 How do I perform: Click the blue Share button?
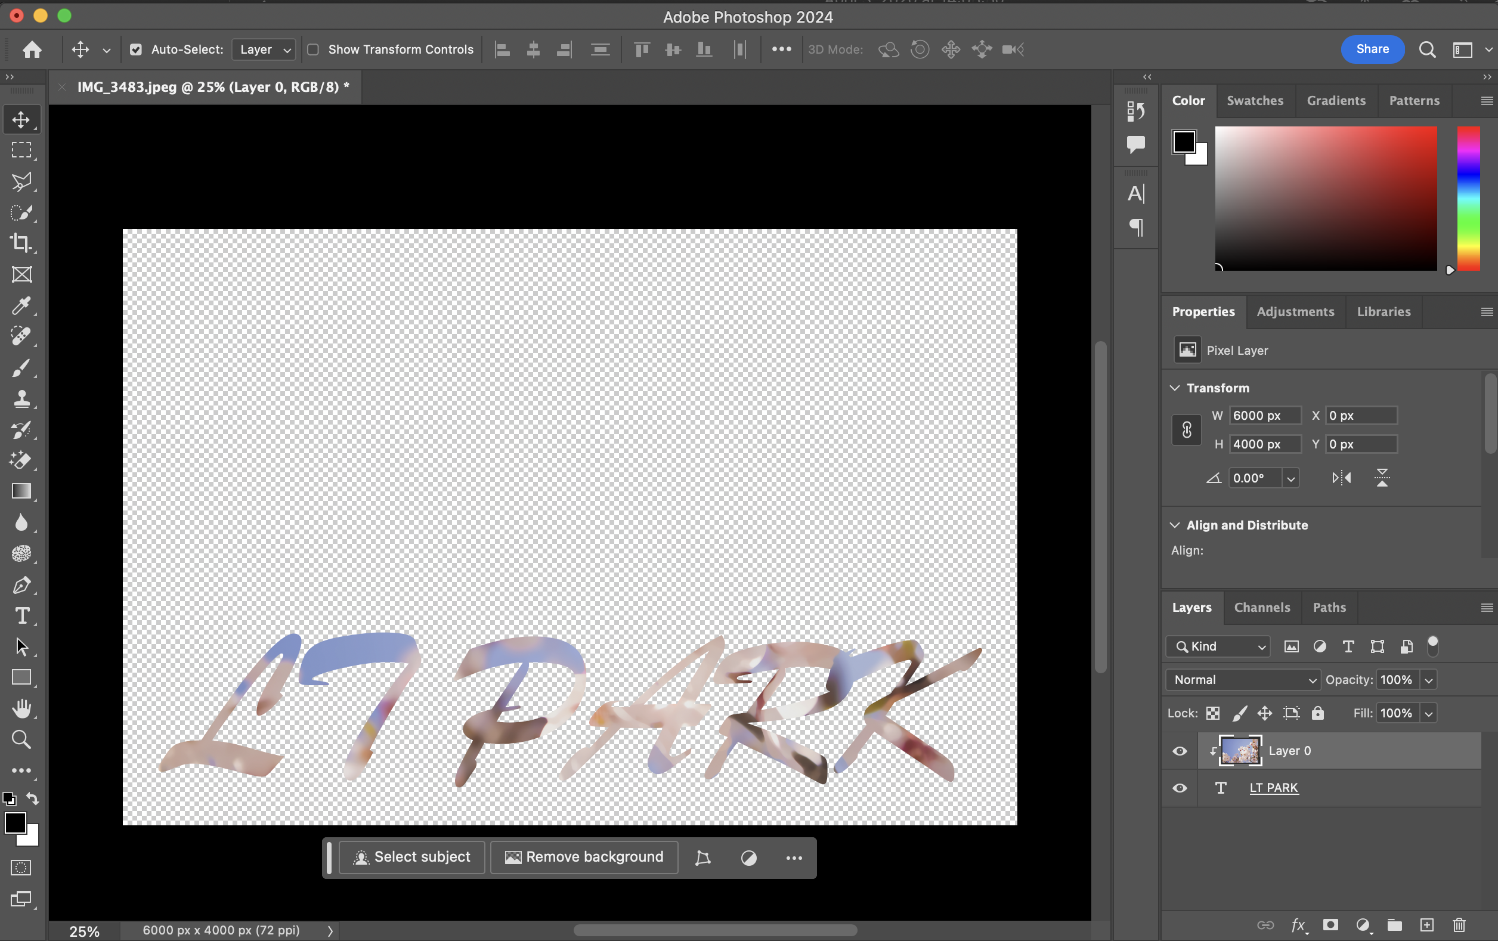tap(1372, 49)
